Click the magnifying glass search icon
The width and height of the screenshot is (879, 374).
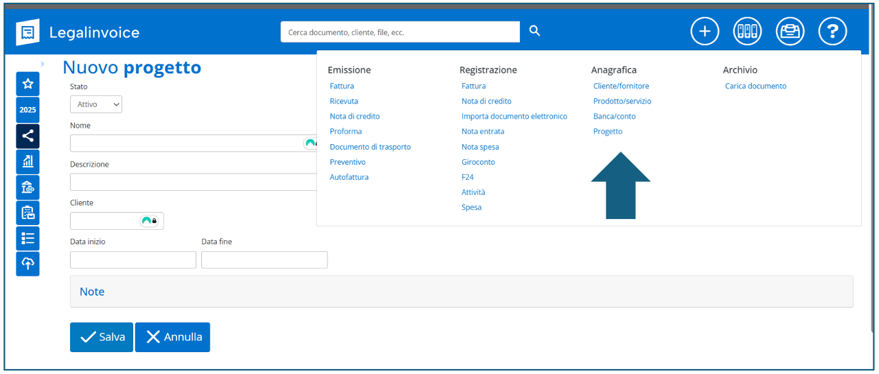coord(535,32)
